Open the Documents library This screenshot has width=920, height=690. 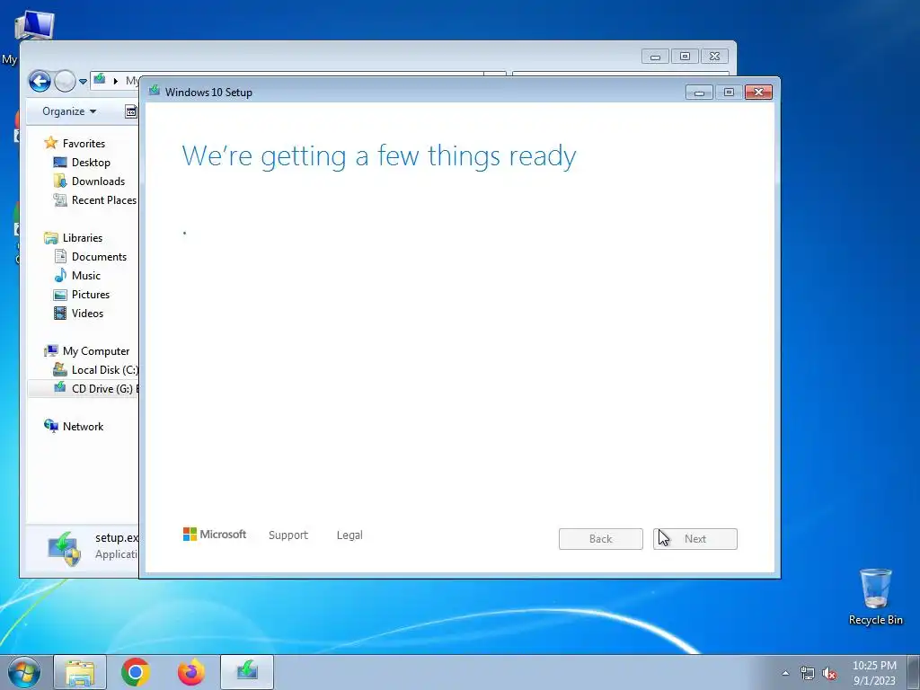pyautogui.click(x=99, y=256)
